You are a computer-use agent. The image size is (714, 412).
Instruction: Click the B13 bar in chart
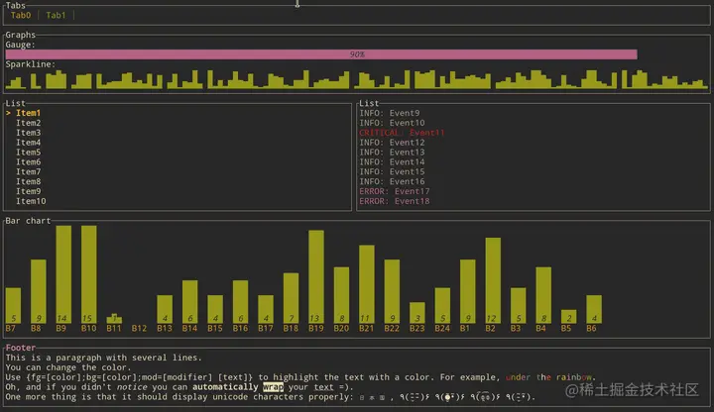coord(165,309)
